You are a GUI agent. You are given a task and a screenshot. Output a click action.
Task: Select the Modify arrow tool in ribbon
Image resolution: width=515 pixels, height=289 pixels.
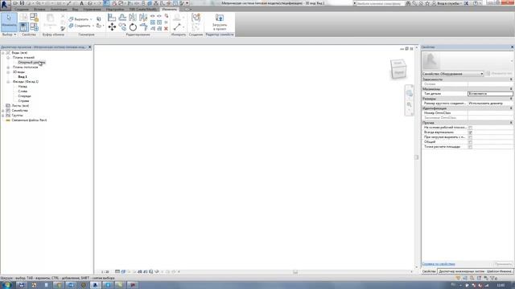pos(9,22)
